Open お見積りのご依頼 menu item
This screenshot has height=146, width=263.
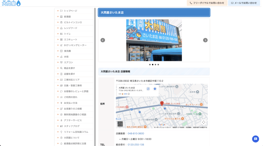tap(74, 108)
